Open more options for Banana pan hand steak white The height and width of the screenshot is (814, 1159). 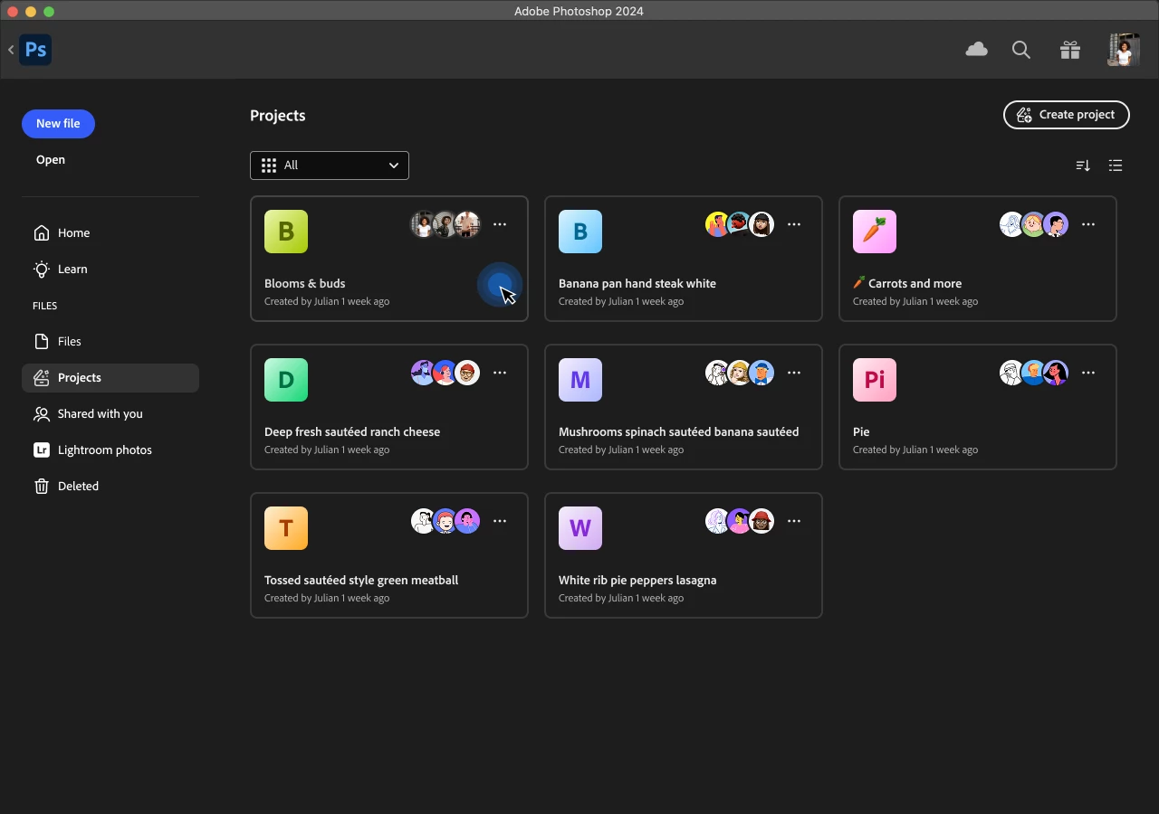pyautogui.click(x=794, y=224)
